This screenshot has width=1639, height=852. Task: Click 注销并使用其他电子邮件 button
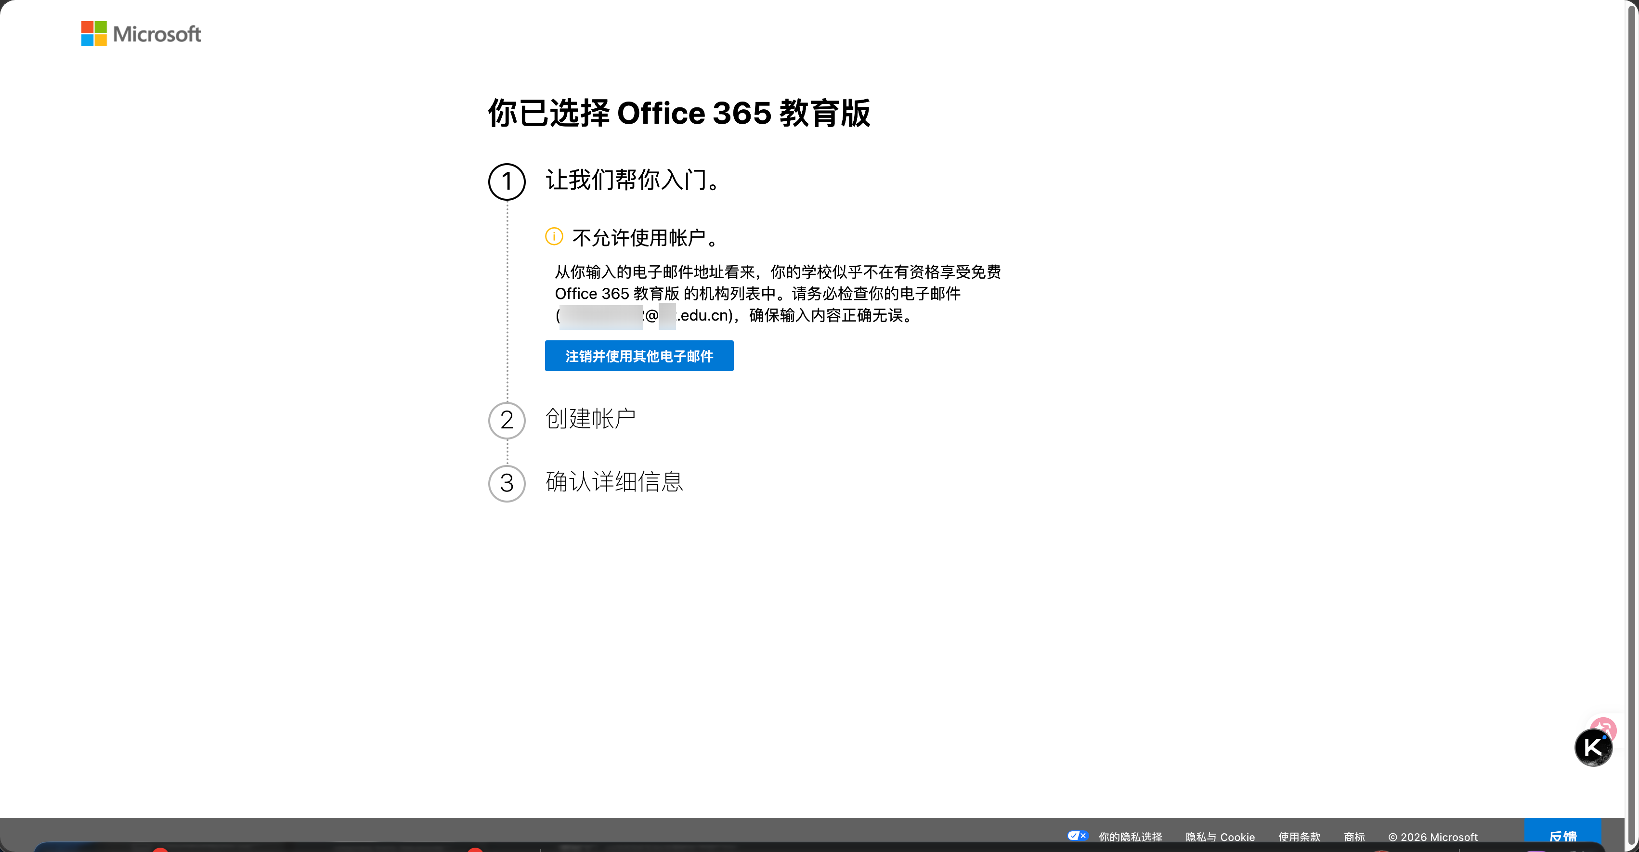click(639, 356)
